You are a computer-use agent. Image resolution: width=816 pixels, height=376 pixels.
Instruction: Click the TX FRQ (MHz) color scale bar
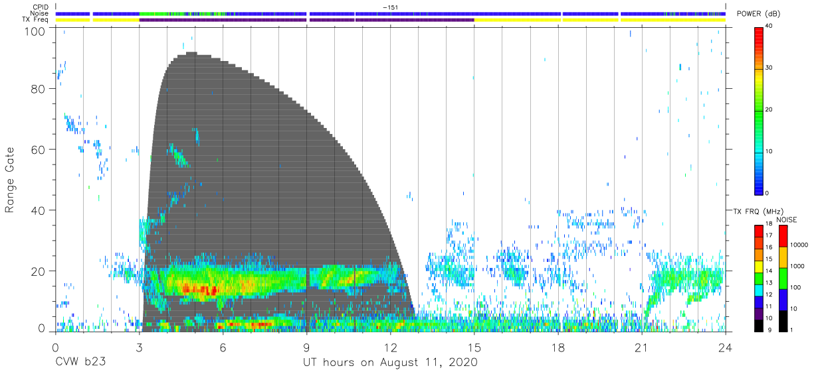coord(759,277)
